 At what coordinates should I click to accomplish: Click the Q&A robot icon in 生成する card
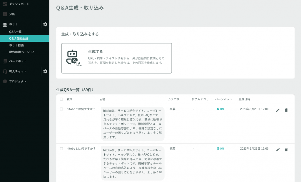pyautogui.click(x=74, y=58)
